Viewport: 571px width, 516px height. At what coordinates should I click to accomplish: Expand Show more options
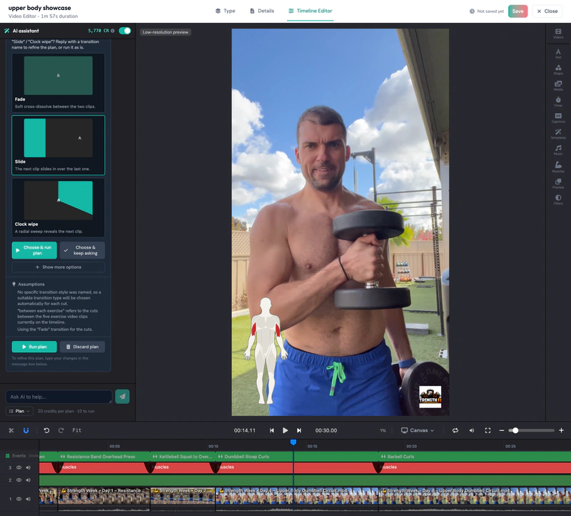click(59, 267)
